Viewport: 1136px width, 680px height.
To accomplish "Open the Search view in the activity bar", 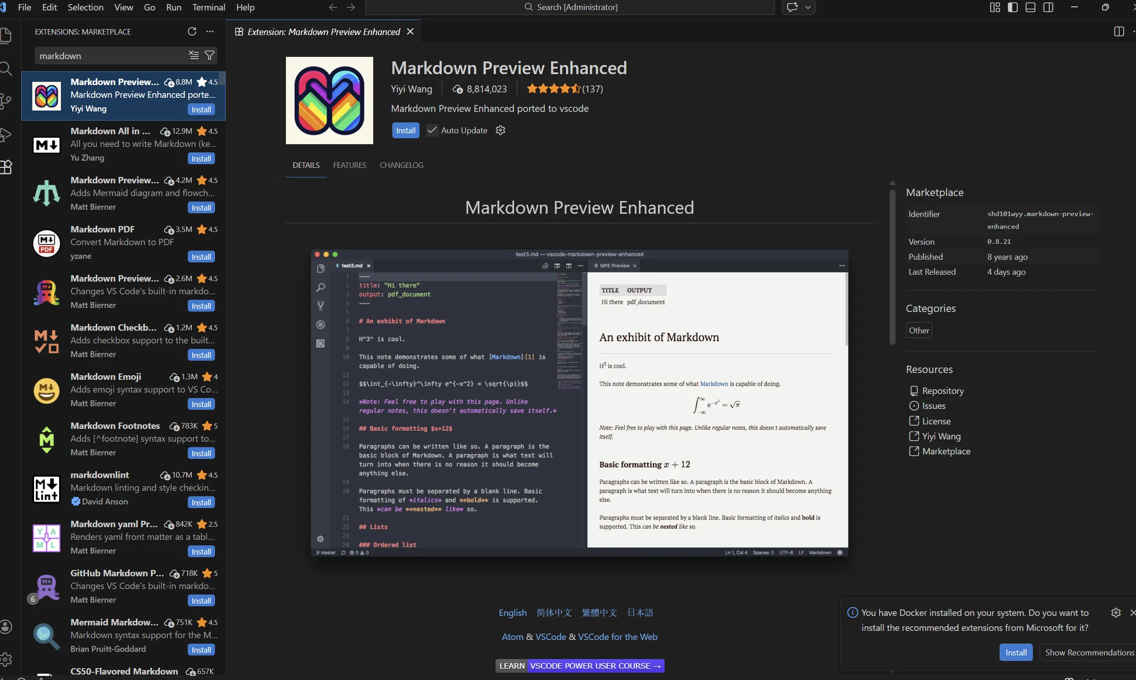I will [7, 69].
